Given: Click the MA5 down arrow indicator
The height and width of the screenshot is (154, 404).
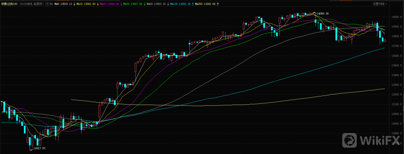Looking at the screenshot, I should (74, 4).
